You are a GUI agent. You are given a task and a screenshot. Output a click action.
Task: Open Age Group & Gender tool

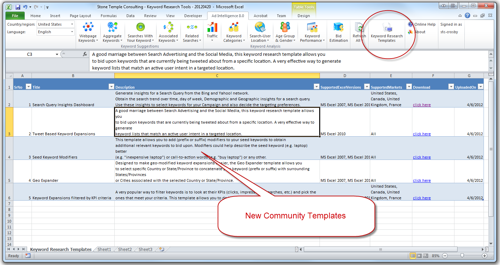(285, 32)
